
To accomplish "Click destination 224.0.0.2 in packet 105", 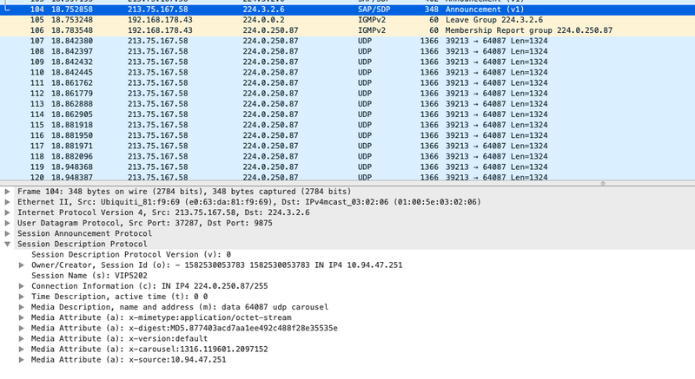I will [x=264, y=20].
